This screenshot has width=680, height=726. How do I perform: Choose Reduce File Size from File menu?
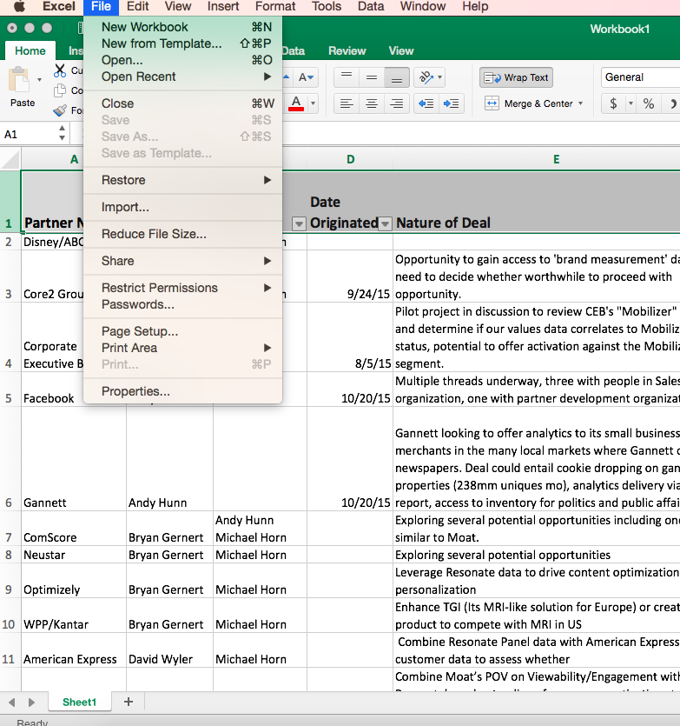pos(154,234)
